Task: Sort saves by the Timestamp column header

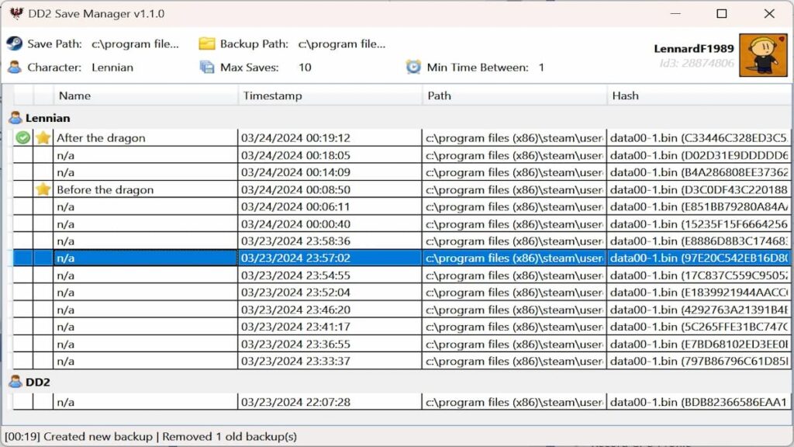Action: 330,95
